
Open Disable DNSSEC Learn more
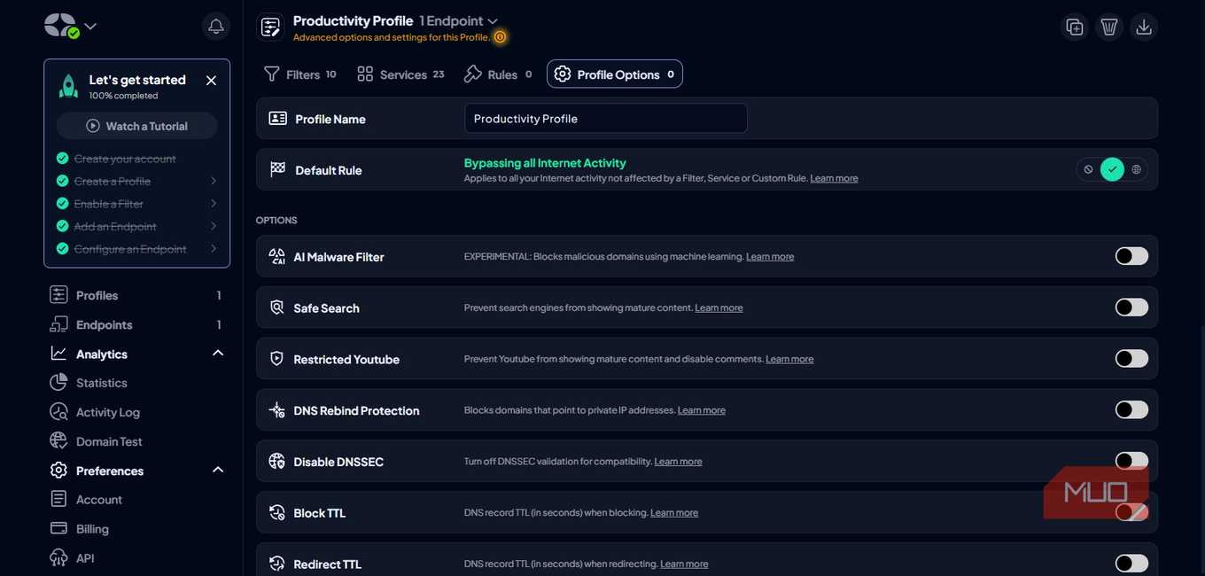pos(678,462)
